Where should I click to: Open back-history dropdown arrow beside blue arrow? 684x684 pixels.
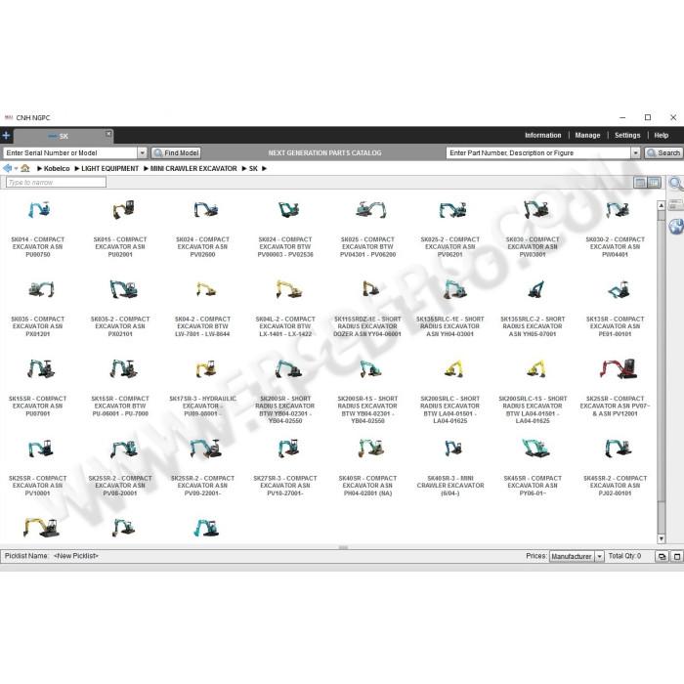click(17, 168)
